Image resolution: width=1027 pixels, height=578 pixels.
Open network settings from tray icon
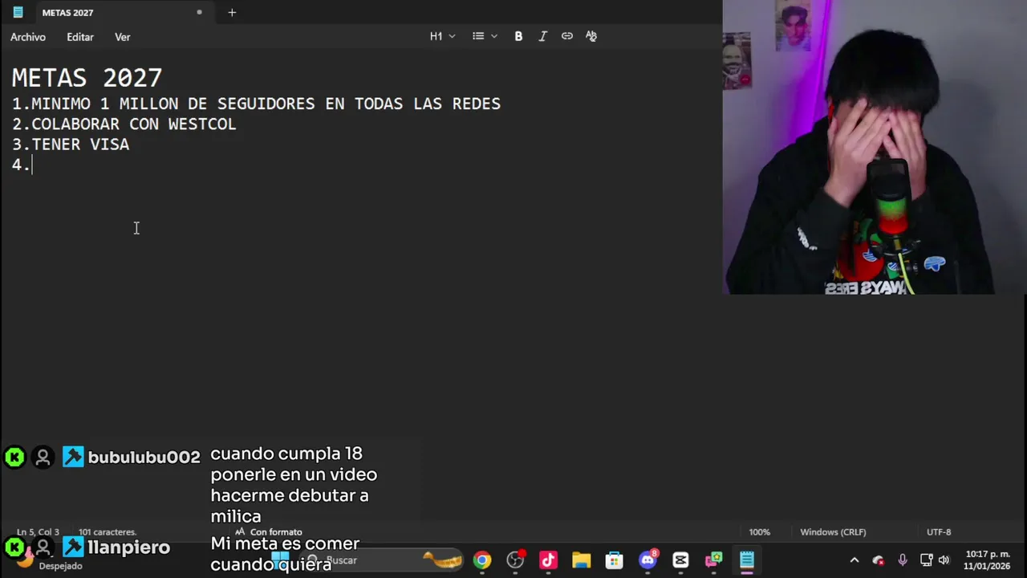pyautogui.click(x=926, y=560)
